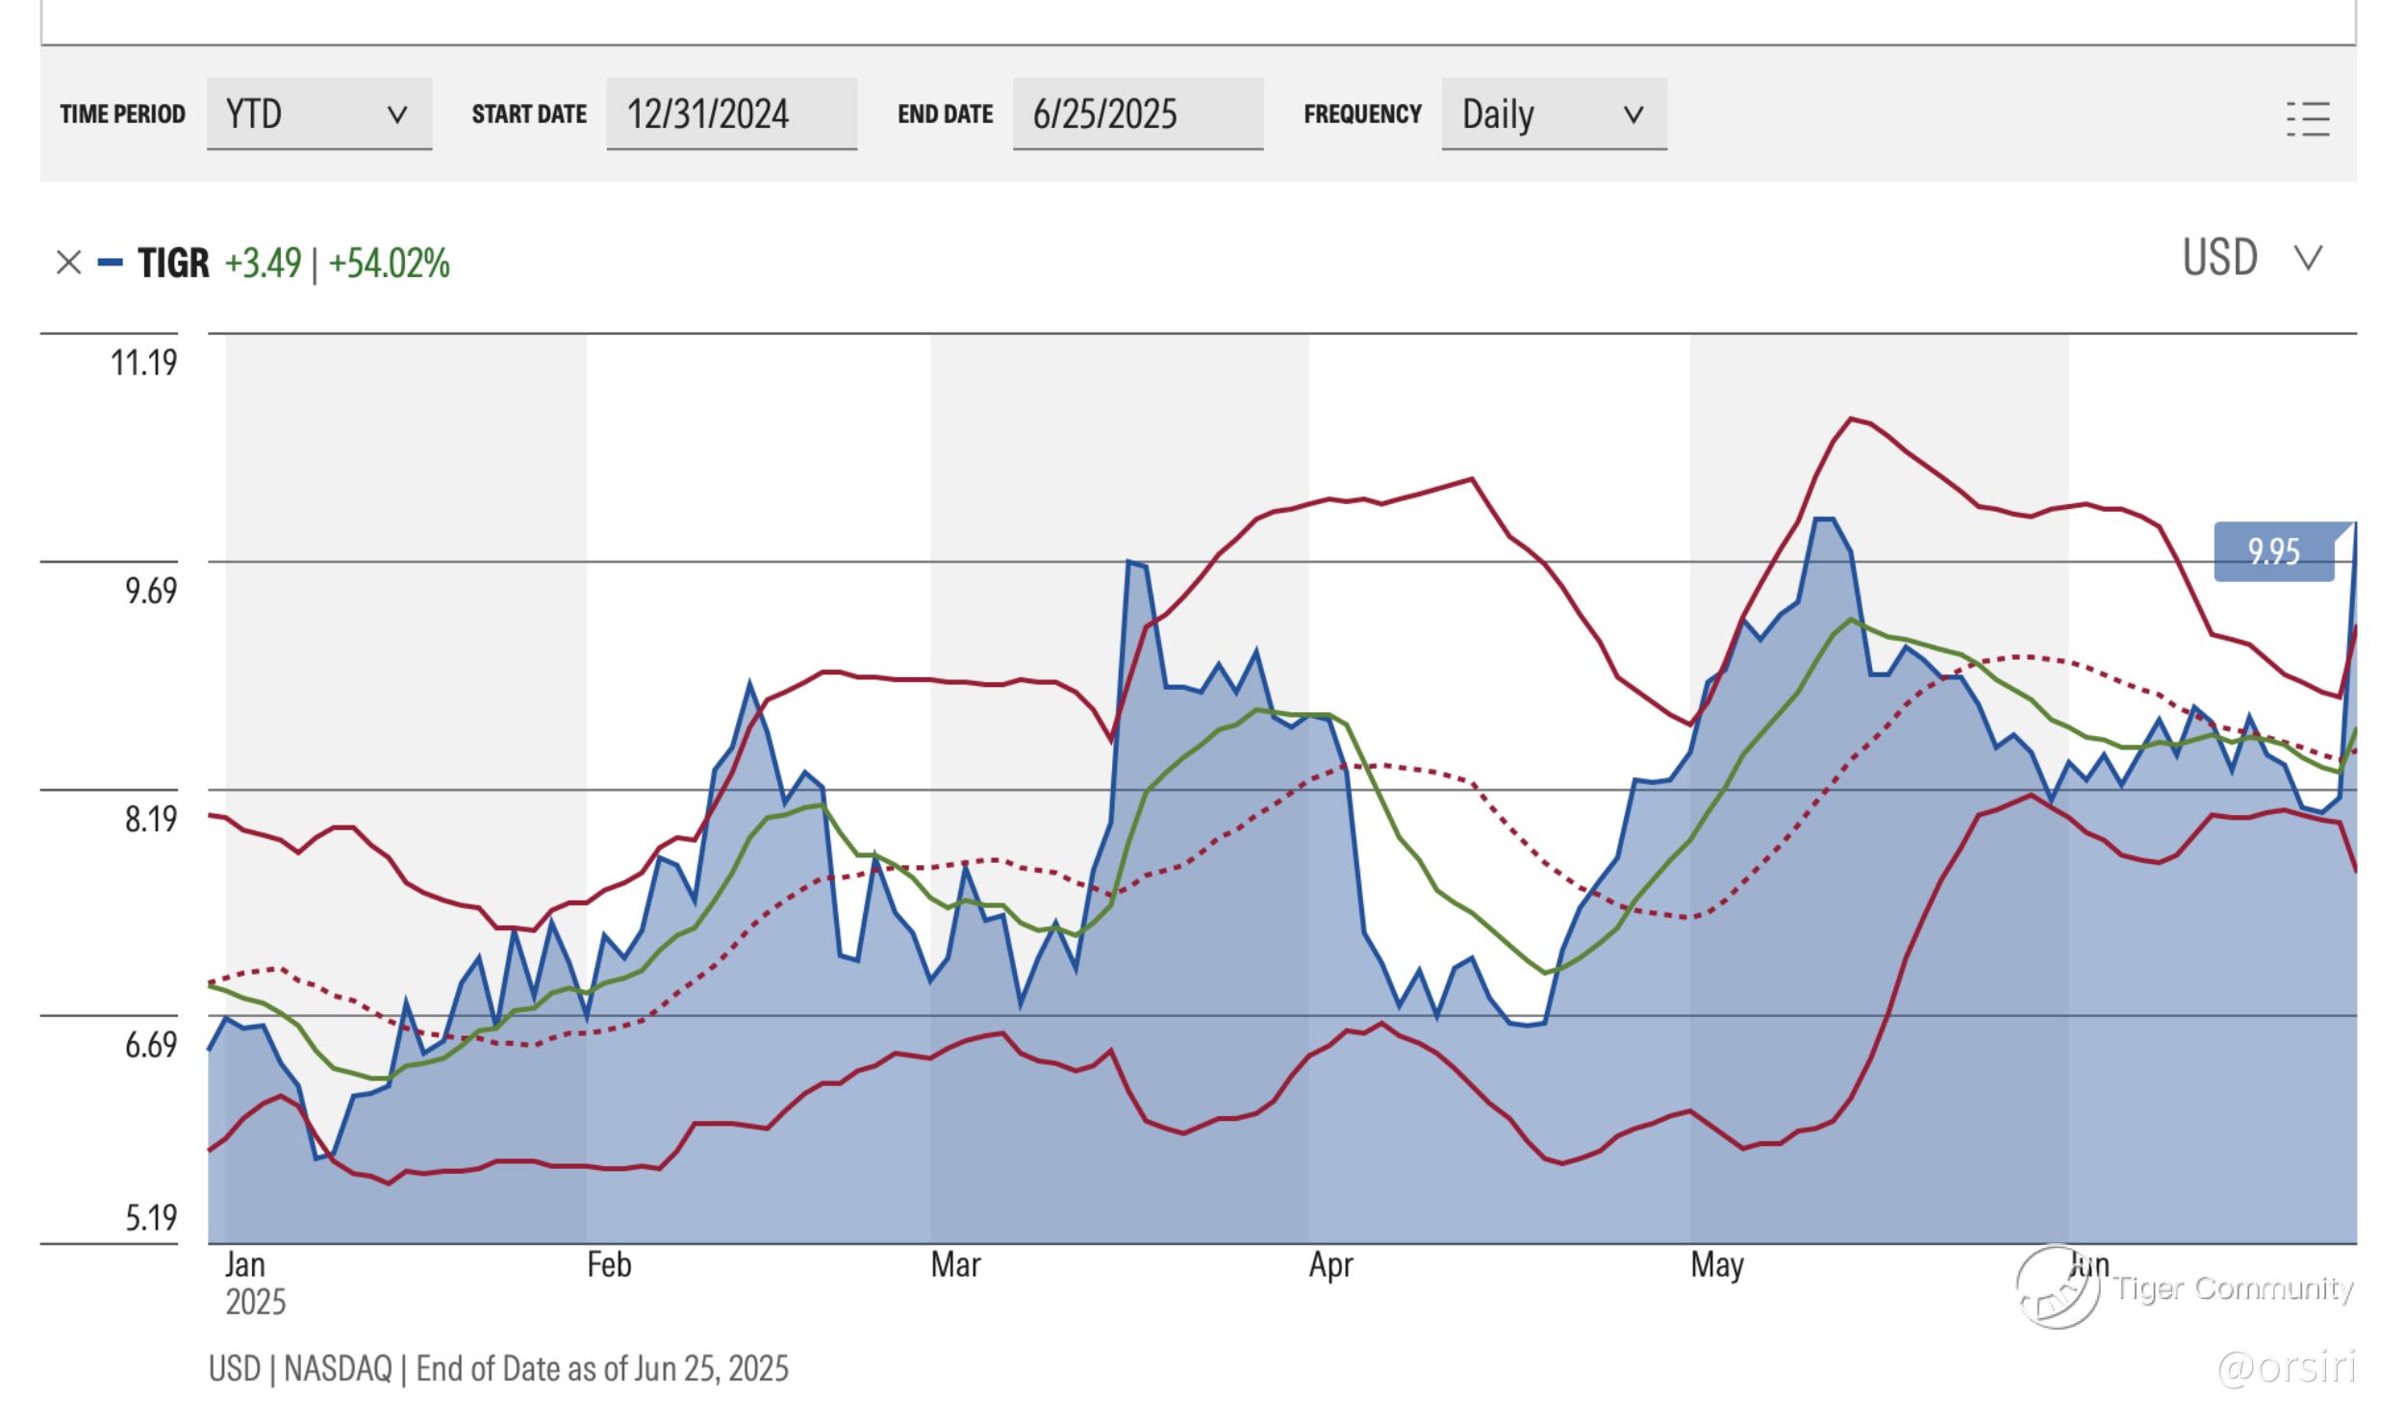Expand the Frequency Daily dropdown

[1553, 114]
